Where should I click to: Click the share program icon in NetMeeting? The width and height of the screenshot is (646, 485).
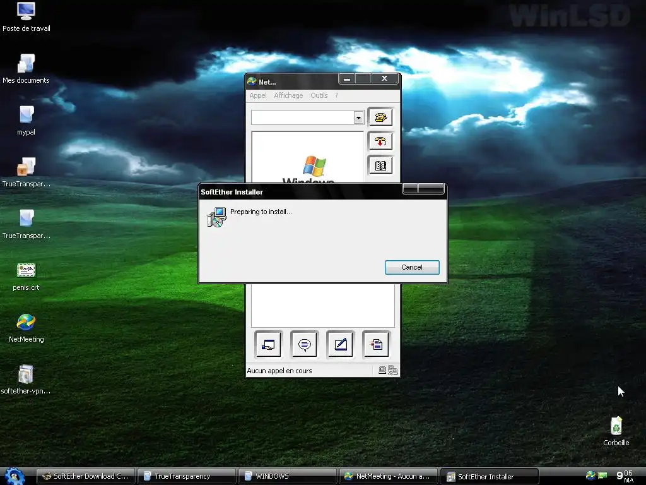[268, 344]
